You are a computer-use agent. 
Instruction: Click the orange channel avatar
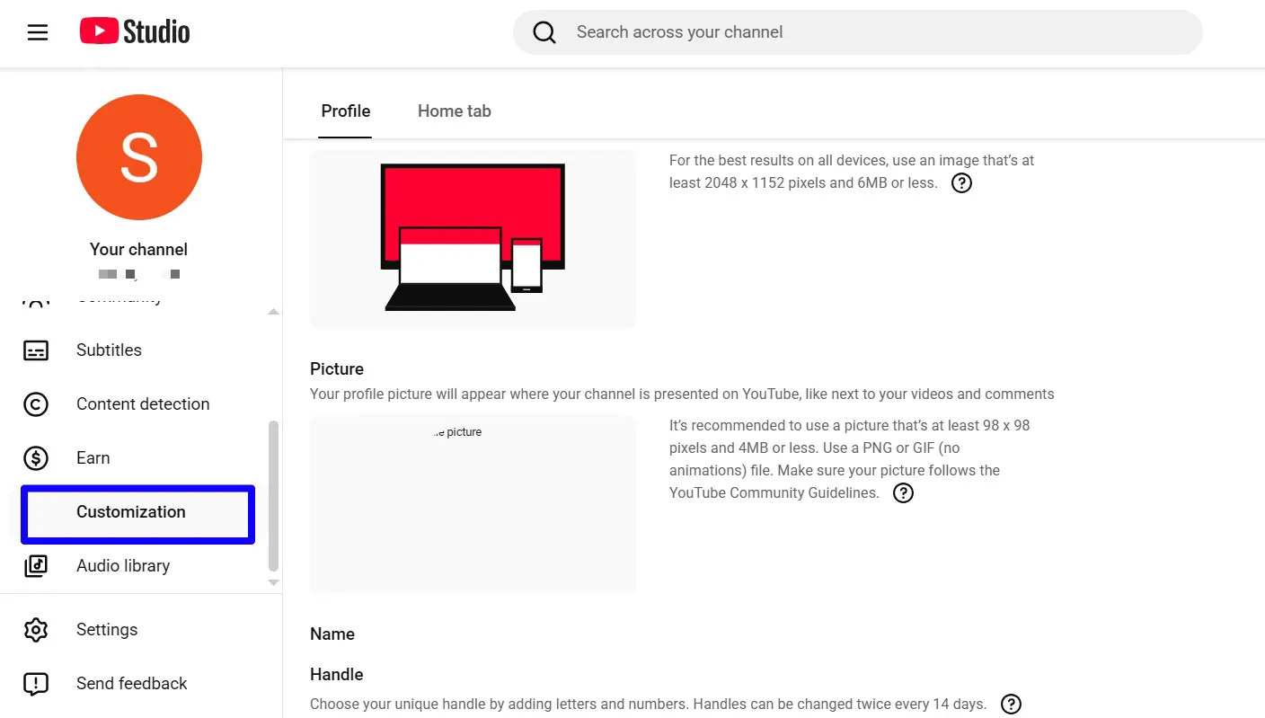tap(139, 157)
